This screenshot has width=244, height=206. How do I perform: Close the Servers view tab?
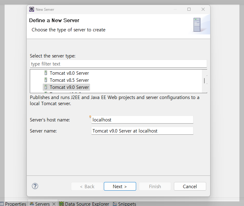[x=54, y=204]
